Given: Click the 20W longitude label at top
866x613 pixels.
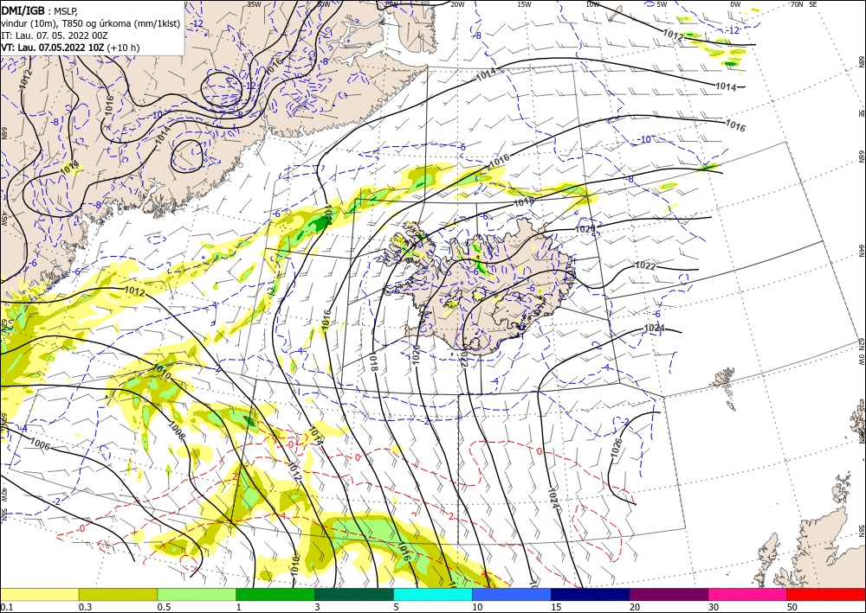Looking at the screenshot, I should point(457,4).
